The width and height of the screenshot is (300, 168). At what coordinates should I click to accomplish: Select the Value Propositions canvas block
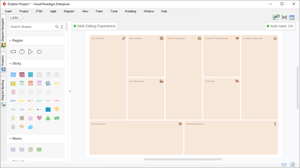(184, 77)
